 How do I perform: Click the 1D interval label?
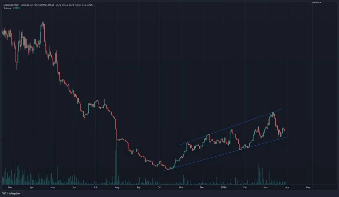coord(36,5)
